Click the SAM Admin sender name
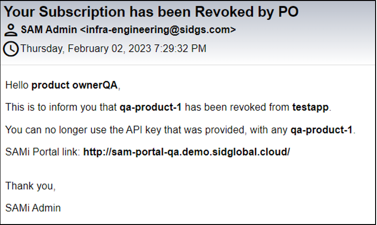This screenshot has width=377, height=225. [49, 30]
